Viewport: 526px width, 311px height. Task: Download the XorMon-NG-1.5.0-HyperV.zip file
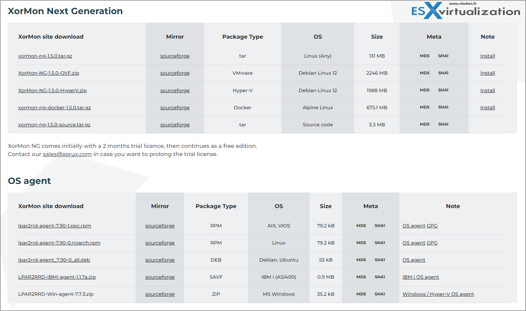[x=52, y=91]
